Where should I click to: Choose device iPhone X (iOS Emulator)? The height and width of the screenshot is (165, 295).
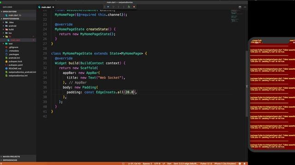tap(225, 164)
